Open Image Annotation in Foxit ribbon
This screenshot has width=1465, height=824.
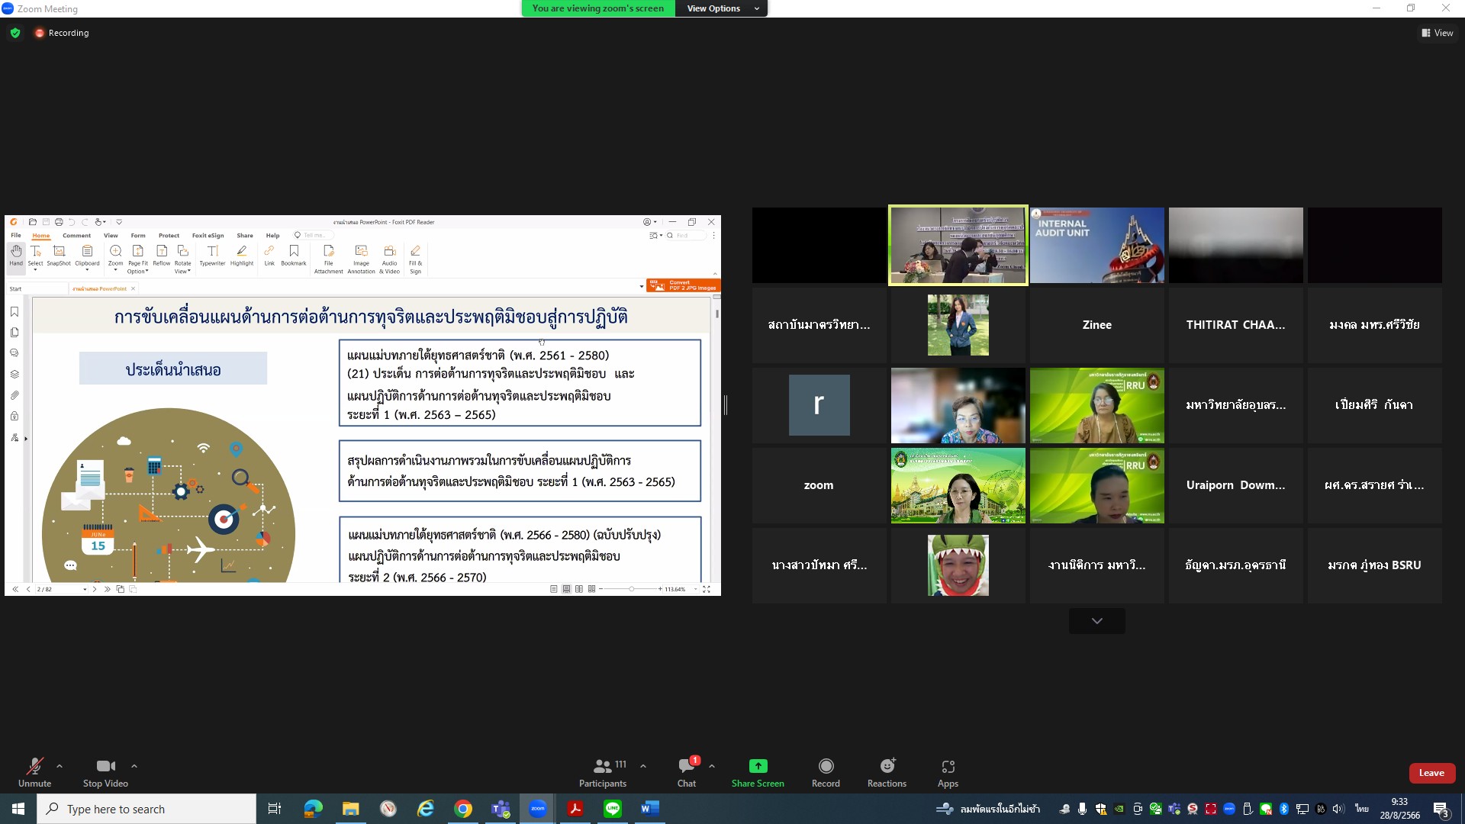(361, 259)
